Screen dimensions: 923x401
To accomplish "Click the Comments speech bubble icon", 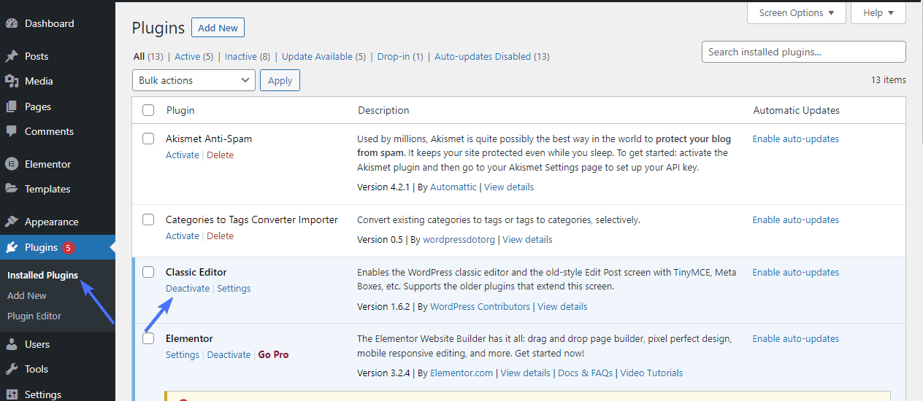I will coord(12,131).
